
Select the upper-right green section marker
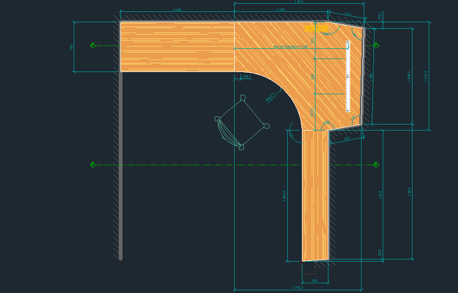[376, 46]
